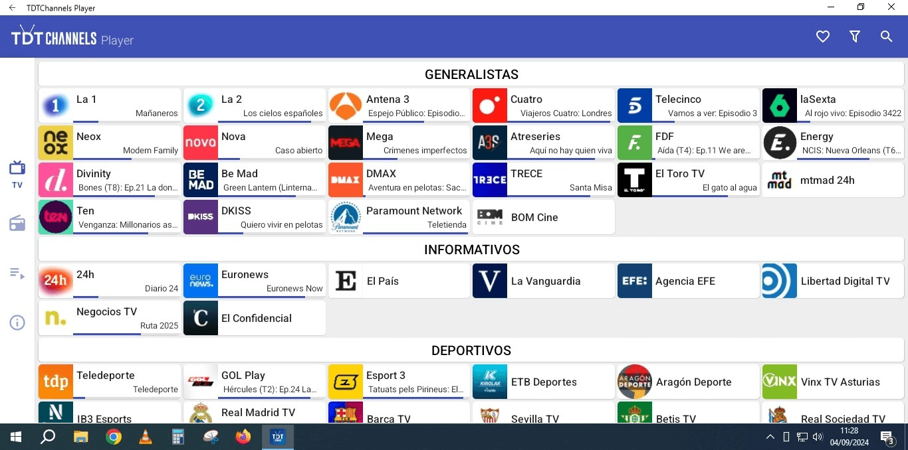Click the laSexta channel logo
This screenshot has height=450, width=908.
point(780,106)
